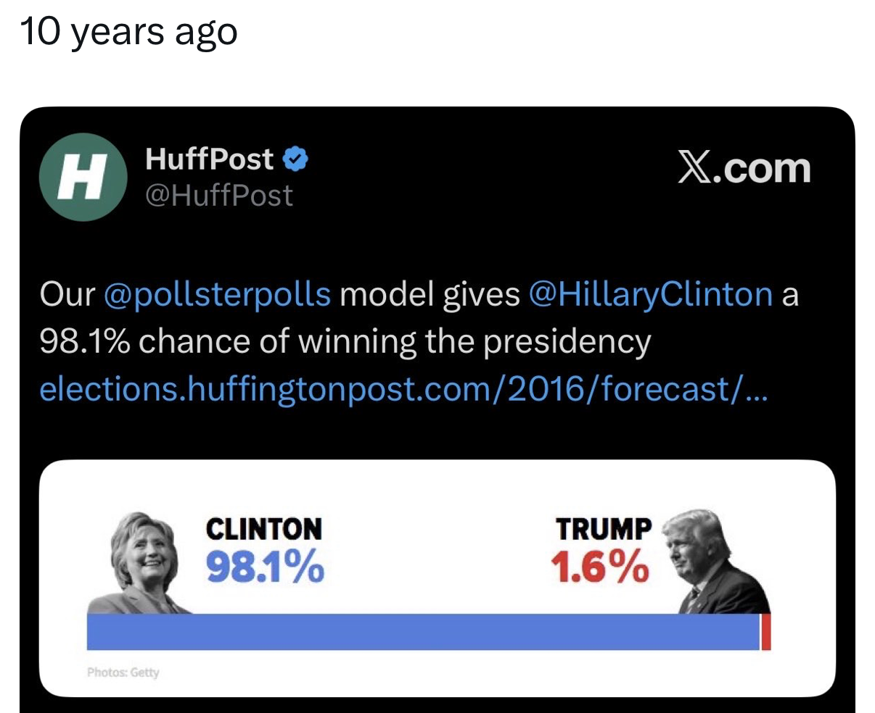
Task: Click the blue Clinton probability bar
Action: (x=423, y=632)
